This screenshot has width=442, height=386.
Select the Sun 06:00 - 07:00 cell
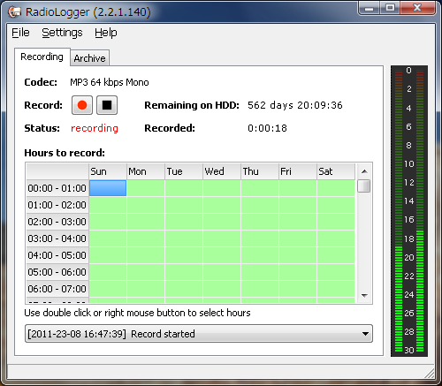pos(108,289)
